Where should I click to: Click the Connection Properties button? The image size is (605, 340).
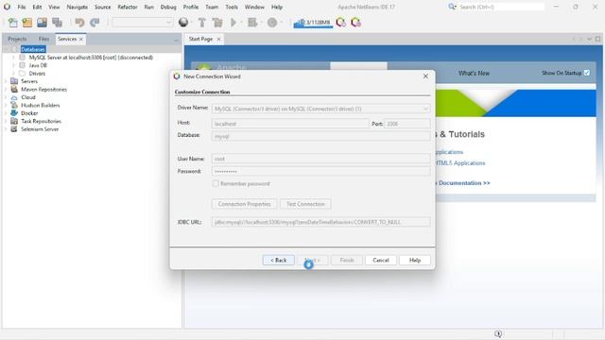[244, 204]
